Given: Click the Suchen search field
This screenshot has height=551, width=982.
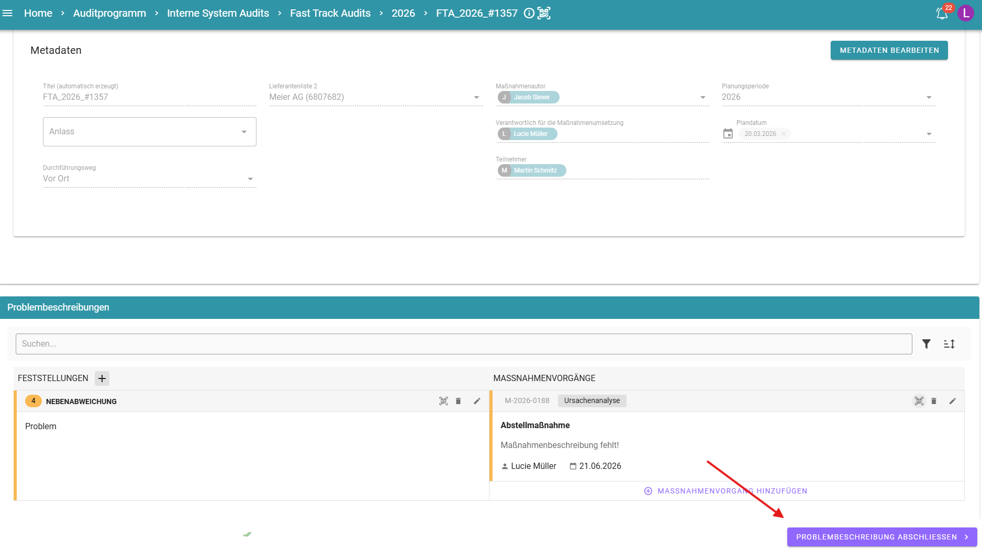Looking at the screenshot, I should pos(464,344).
